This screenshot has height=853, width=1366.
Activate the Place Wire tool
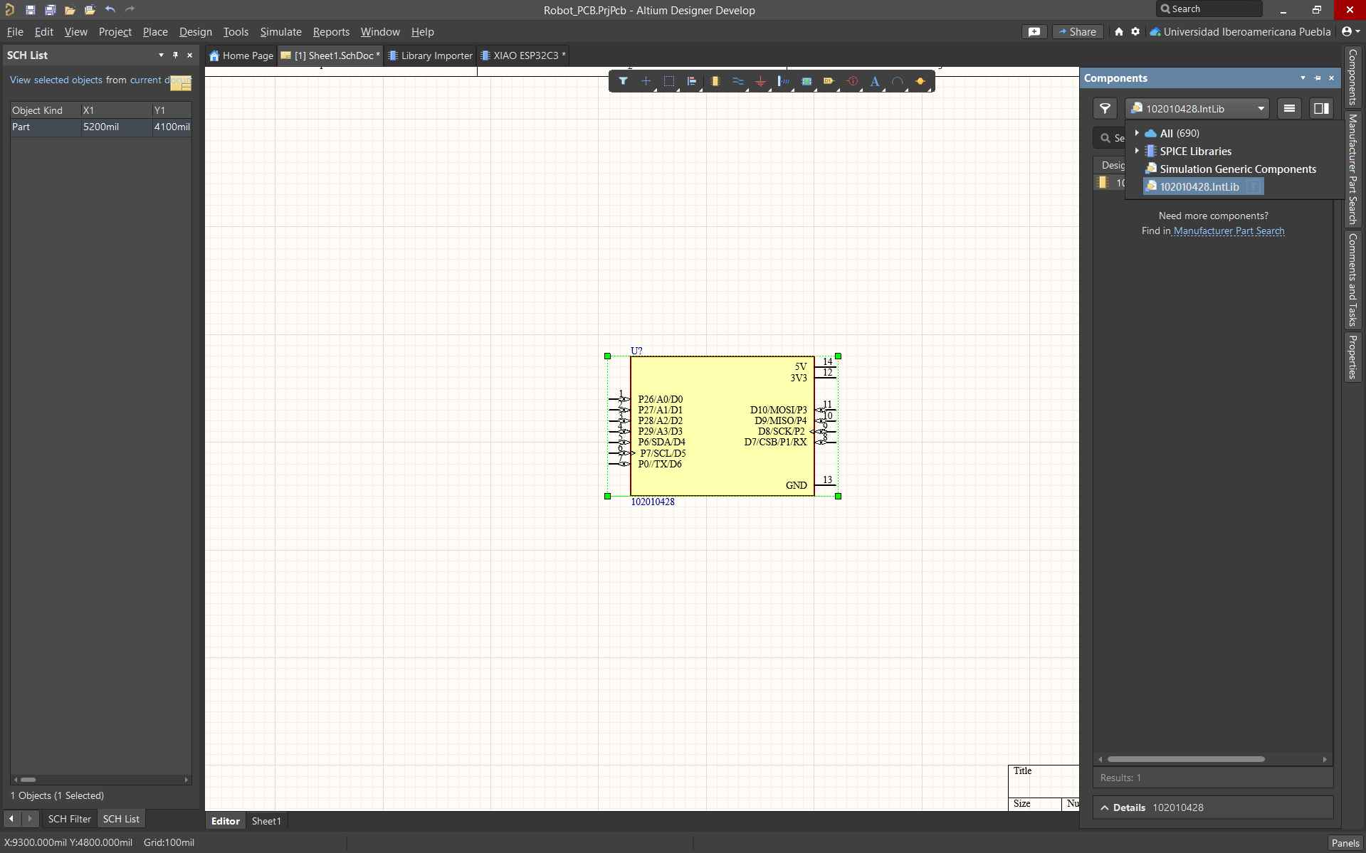pos(739,81)
